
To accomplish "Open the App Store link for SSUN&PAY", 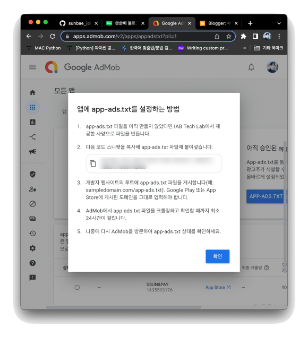I will coord(218,287).
